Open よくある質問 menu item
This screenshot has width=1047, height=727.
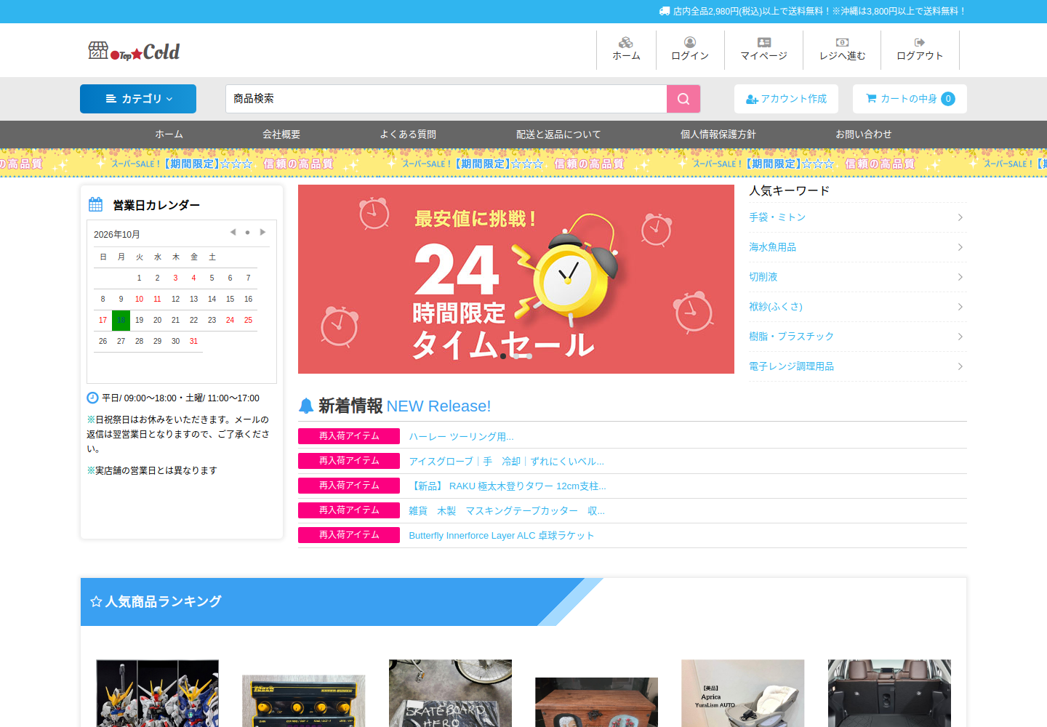pos(408,134)
